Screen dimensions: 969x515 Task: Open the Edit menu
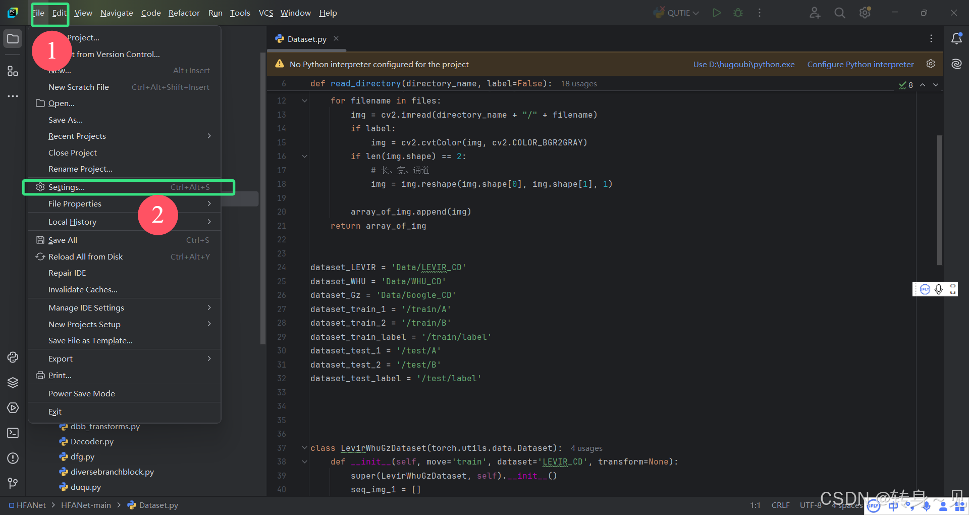(59, 13)
